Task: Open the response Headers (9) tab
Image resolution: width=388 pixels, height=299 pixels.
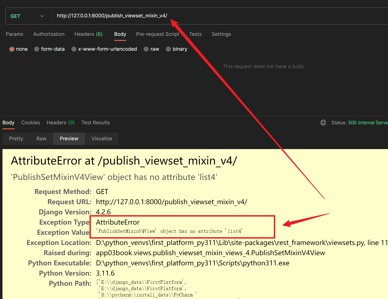Action: pyautogui.click(x=60, y=122)
